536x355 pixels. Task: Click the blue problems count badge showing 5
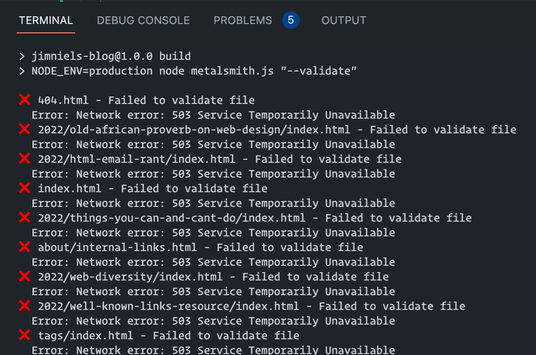pos(291,20)
